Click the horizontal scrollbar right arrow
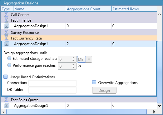The image size is (163, 115). (154, 112)
